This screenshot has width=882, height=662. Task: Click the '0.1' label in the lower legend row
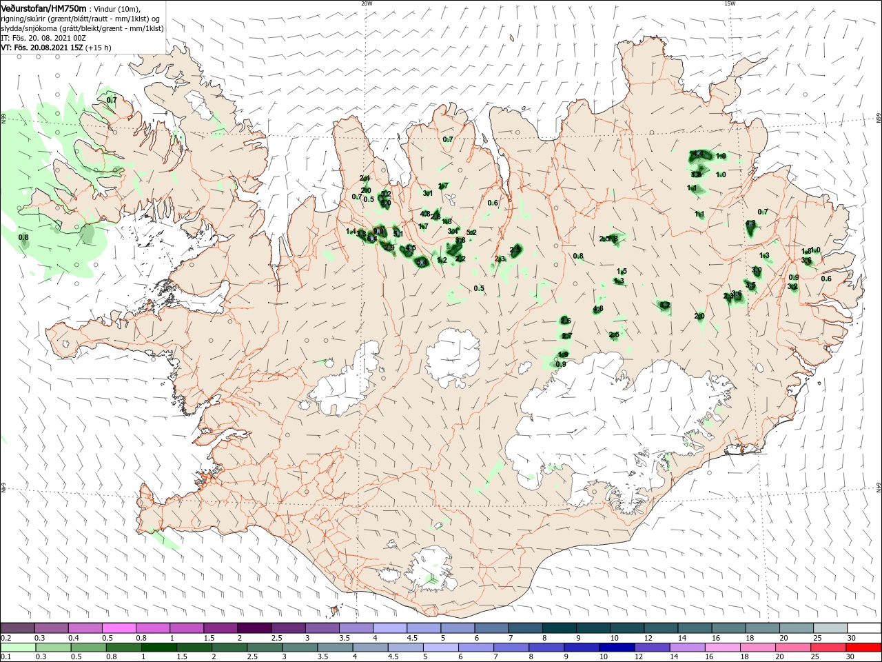click(x=6, y=657)
